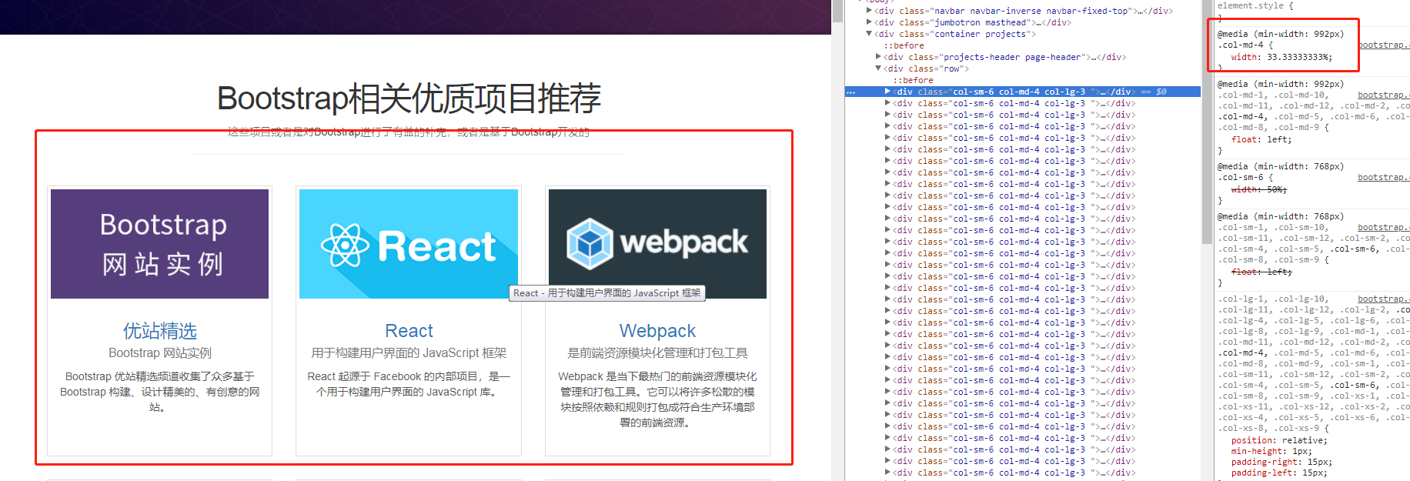This screenshot has width=1410, height=481.
Task: Select the highlighted col-sm-6 col-md-4 element row
Action: tap(1023, 92)
